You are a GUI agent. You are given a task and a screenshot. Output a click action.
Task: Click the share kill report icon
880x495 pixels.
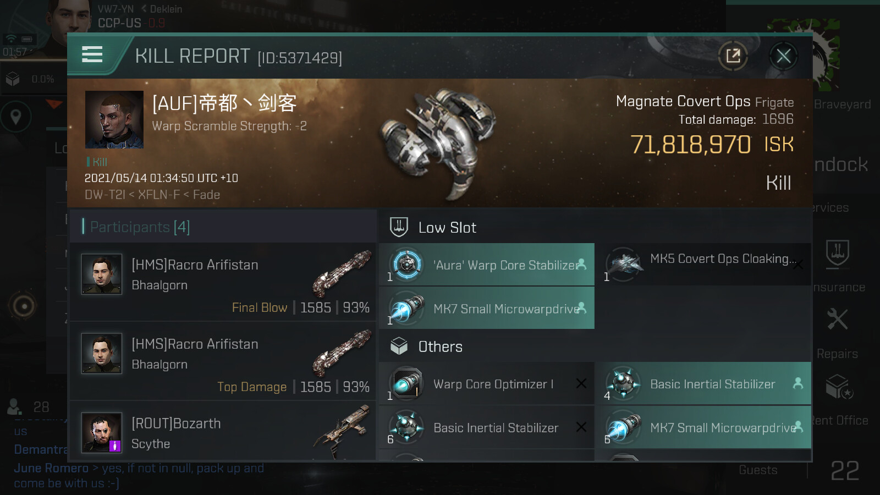pos(733,56)
